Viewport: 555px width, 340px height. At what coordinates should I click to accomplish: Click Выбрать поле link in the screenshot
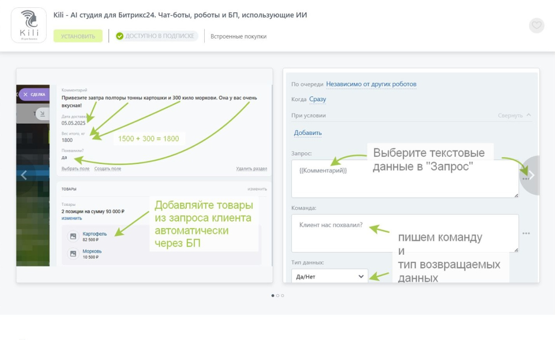(x=75, y=169)
